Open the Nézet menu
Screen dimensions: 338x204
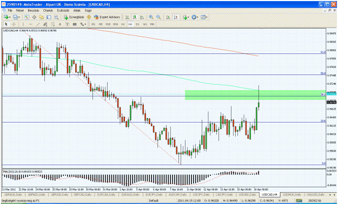[20, 10]
